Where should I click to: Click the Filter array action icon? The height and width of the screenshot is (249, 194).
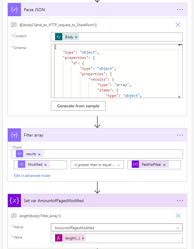tap(14, 135)
